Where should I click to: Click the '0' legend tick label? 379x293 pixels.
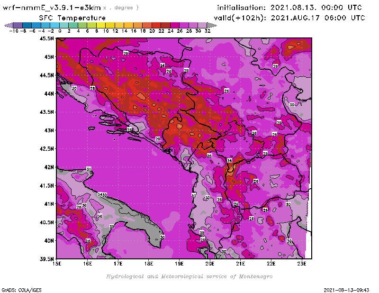tap(60, 31)
